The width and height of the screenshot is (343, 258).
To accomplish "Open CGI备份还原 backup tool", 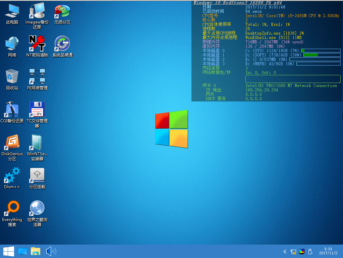I will (12, 113).
